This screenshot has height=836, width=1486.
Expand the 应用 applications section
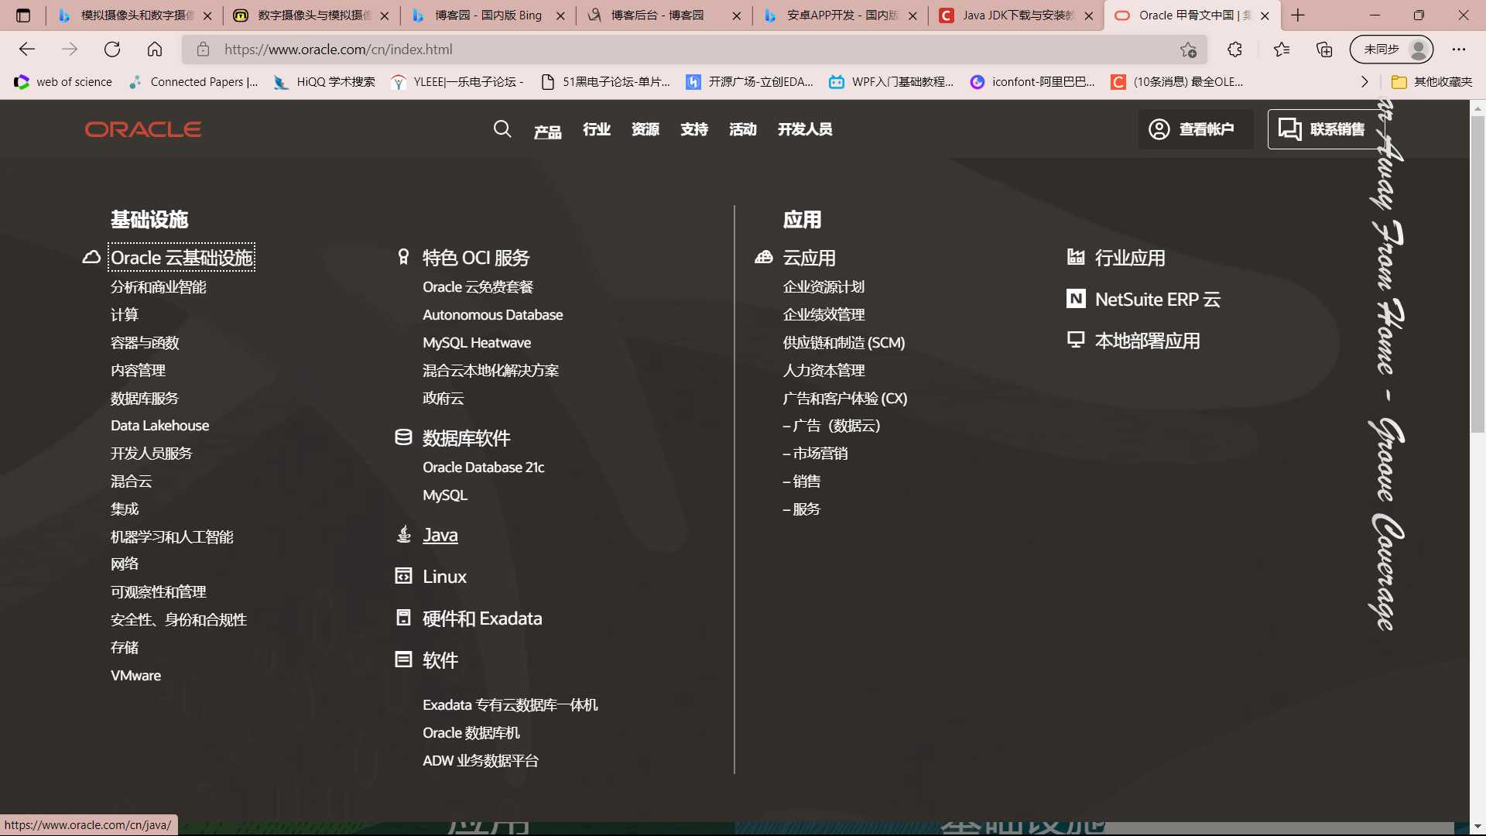click(x=802, y=220)
